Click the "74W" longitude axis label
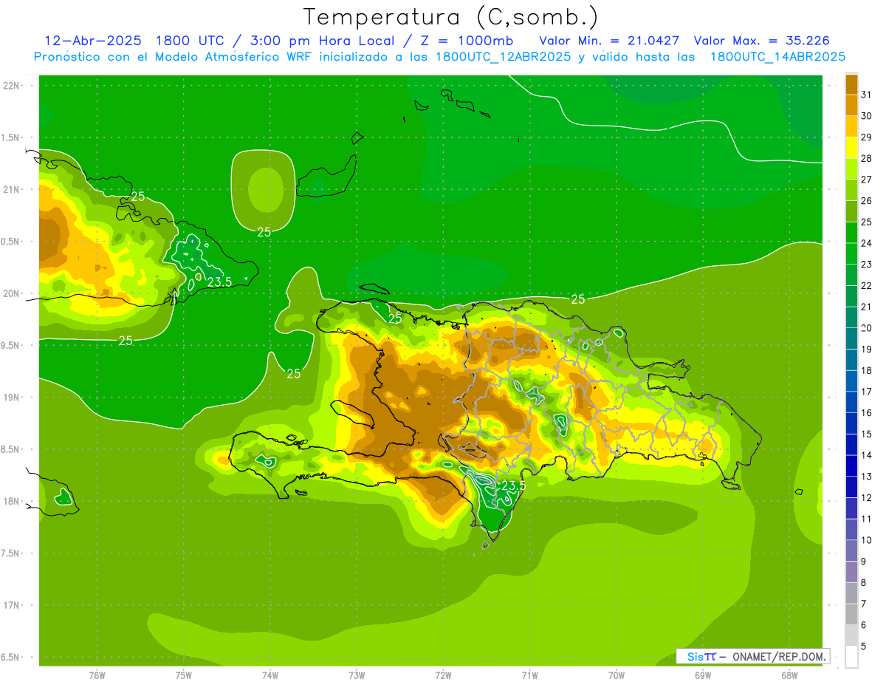This screenshot has width=886, height=685. (x=270, y=675)
